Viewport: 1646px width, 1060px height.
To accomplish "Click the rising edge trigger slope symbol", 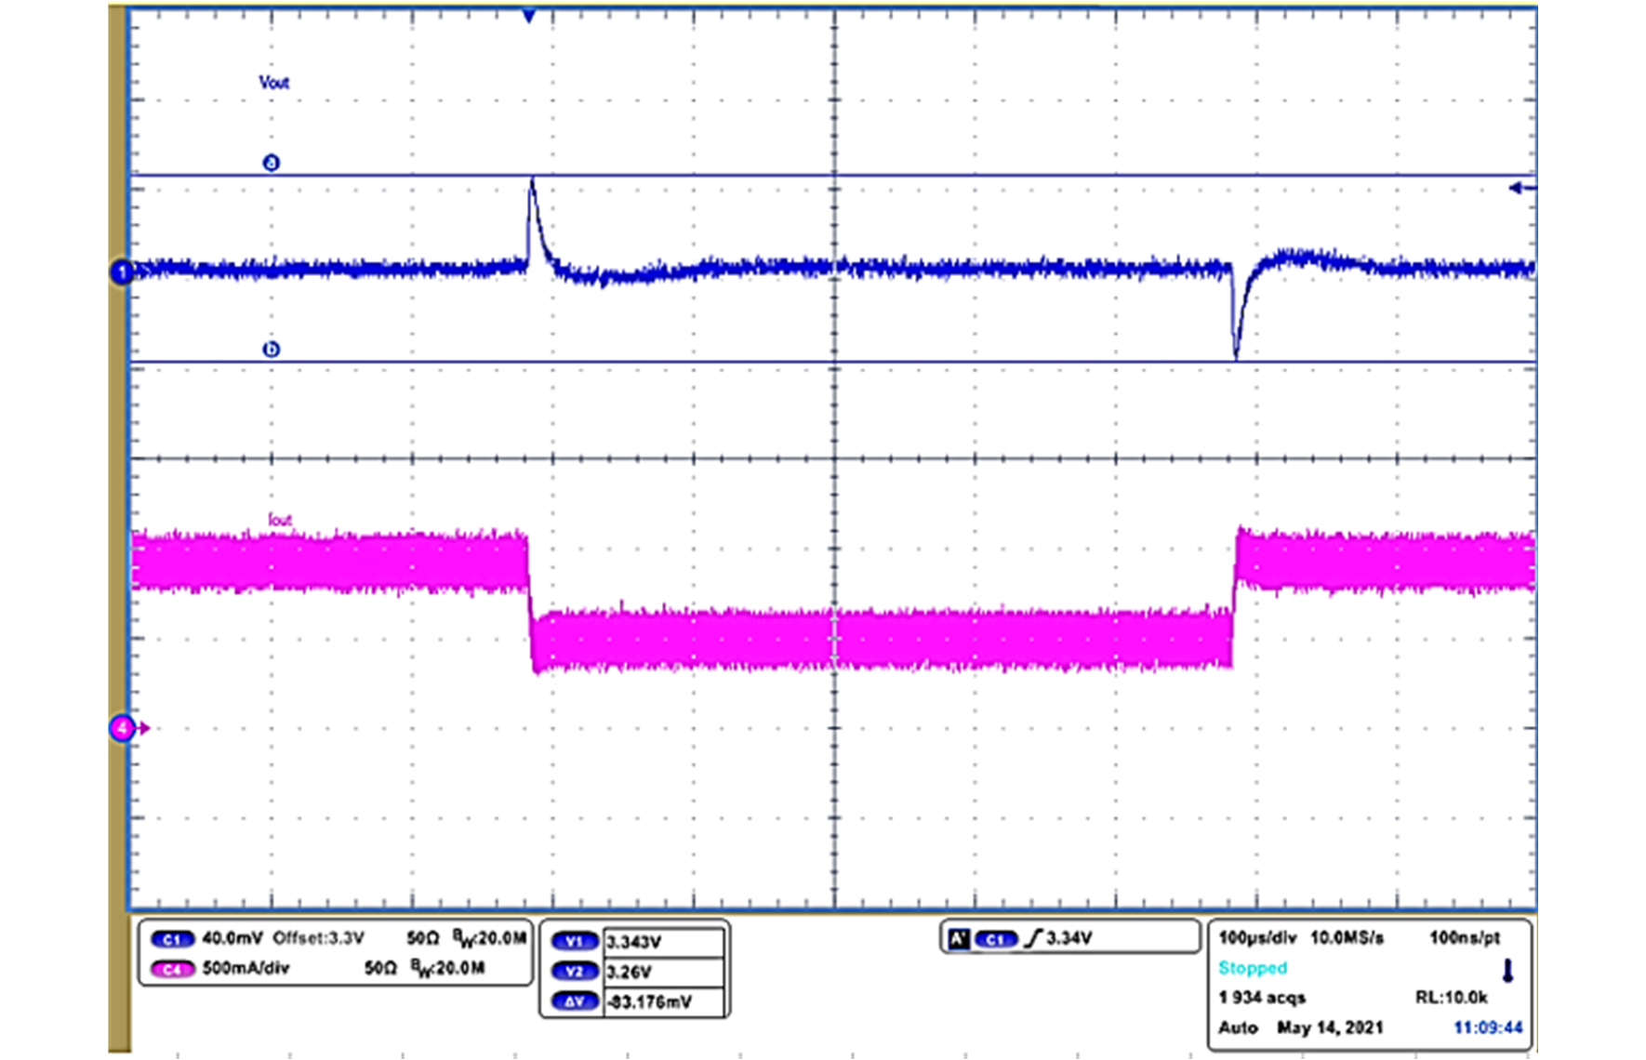I will coord(1033,939).
